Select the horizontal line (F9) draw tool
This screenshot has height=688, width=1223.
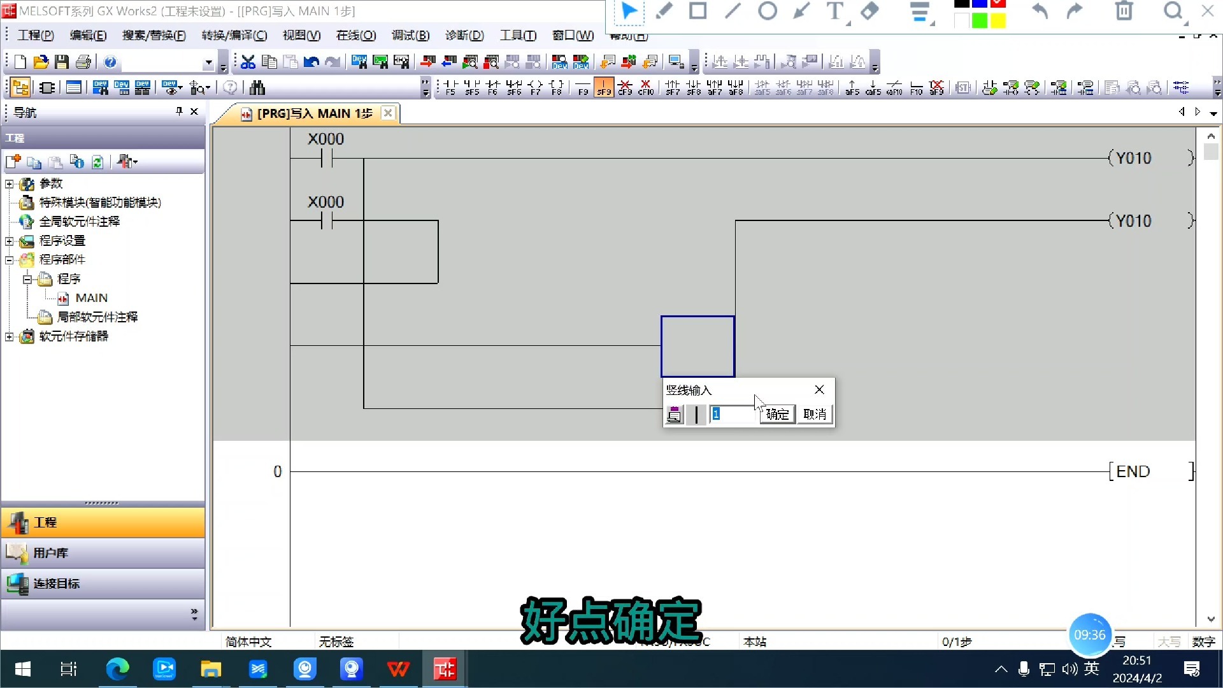(x=582, y=87)
